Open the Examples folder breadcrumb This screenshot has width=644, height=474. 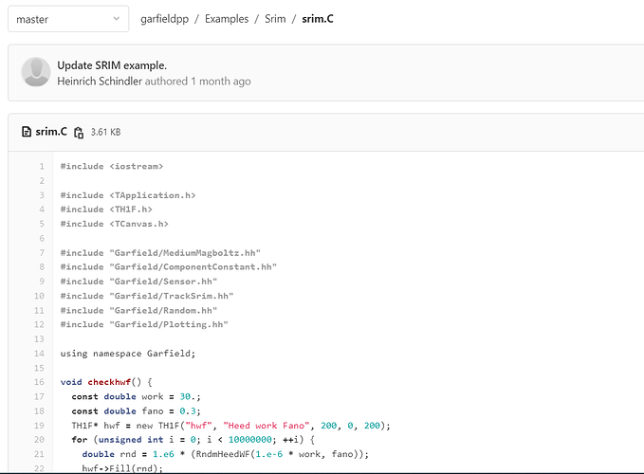(x=226, y=19)
